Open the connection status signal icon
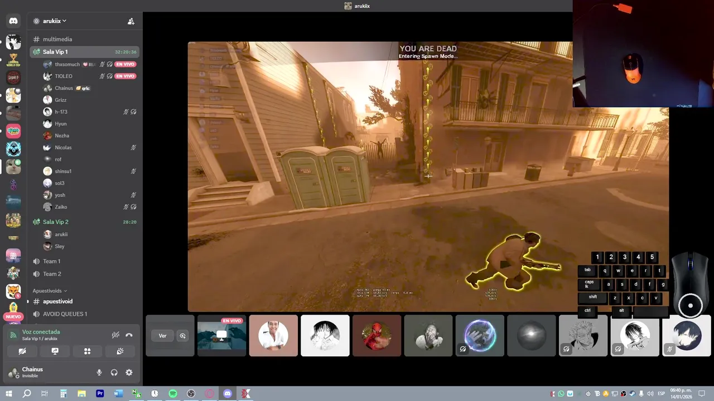The image size is (714, 401). coord(13,335)
